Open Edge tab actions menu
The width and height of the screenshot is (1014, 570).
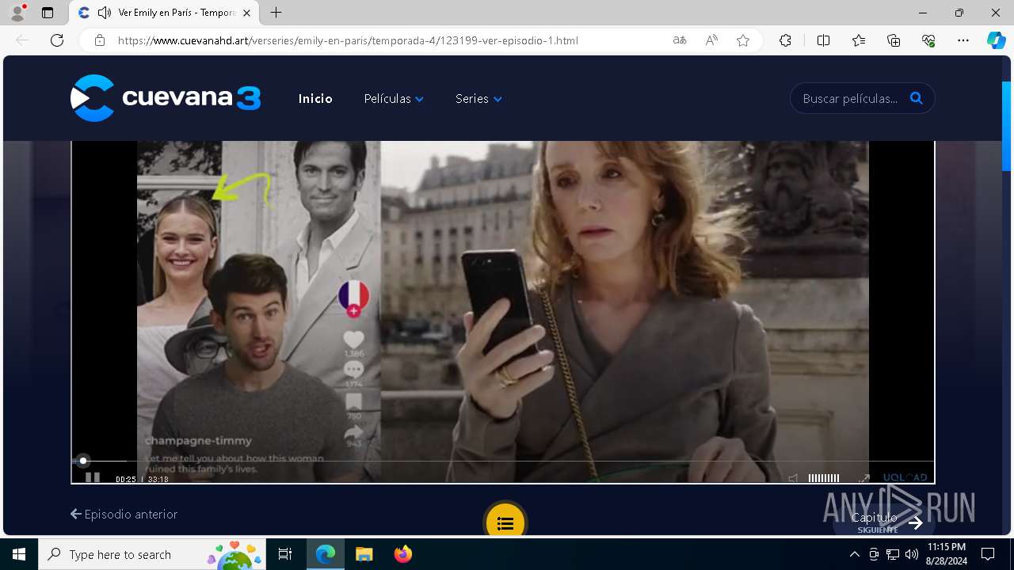pyautogui.click(x=48, y=13)
